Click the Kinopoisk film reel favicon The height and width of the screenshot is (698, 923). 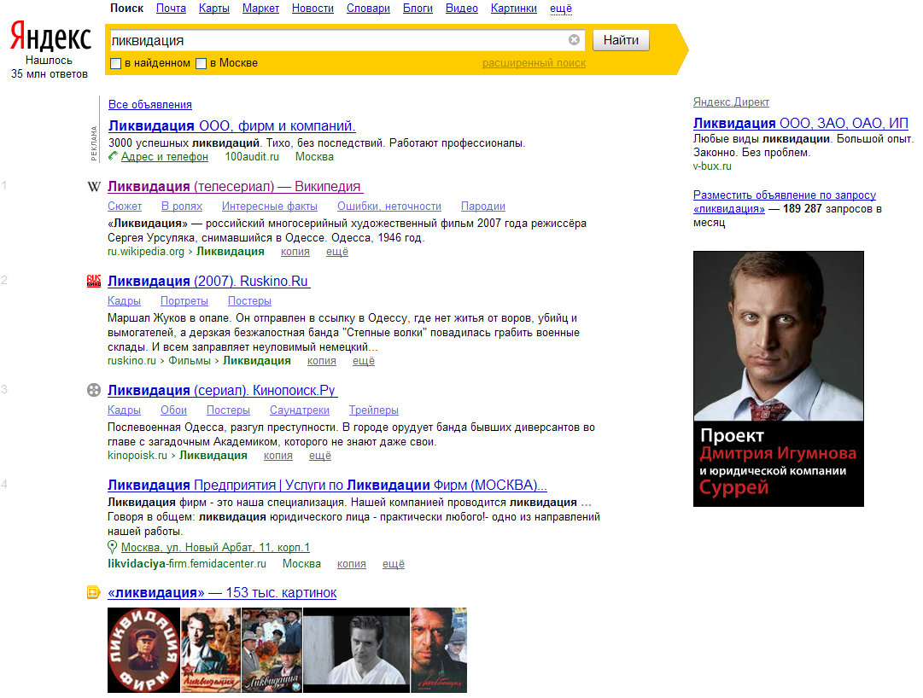pyautogui.click(x=94, y=391)
